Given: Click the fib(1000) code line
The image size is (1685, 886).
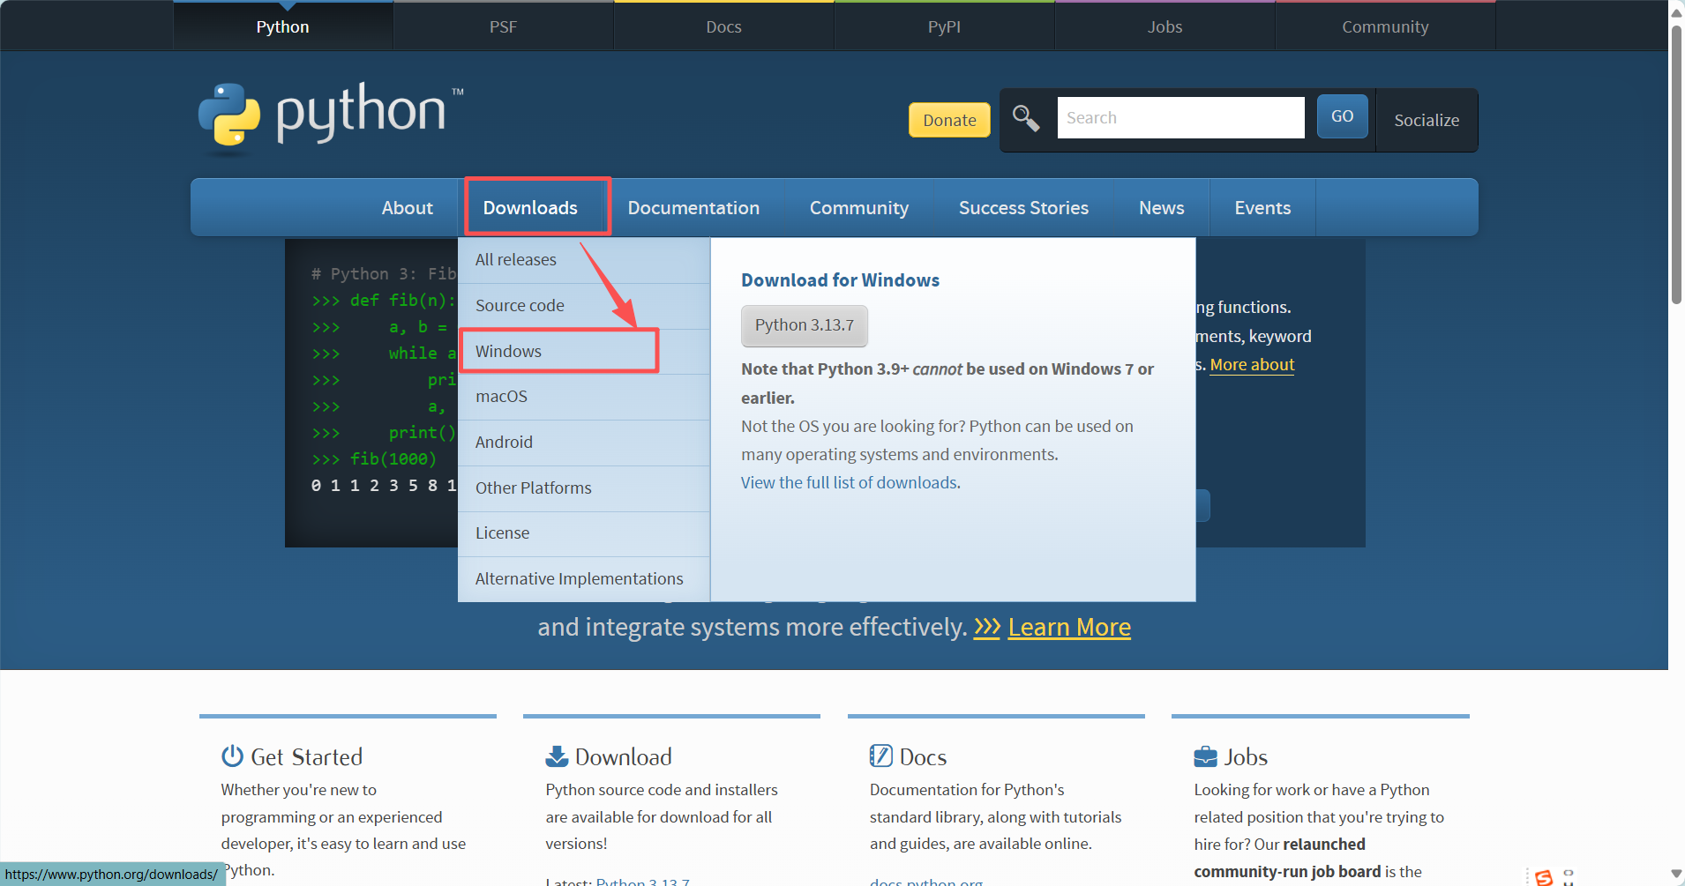Looking at the screenshot, I should [x=374, y=459].
